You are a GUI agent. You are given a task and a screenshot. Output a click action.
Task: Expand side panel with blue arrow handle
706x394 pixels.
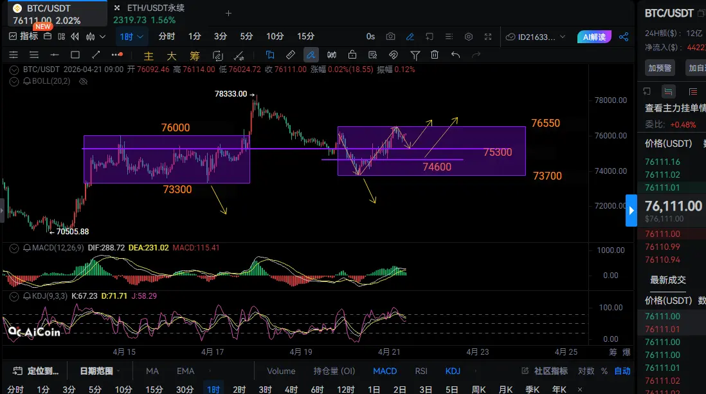(x=631, y=210)
